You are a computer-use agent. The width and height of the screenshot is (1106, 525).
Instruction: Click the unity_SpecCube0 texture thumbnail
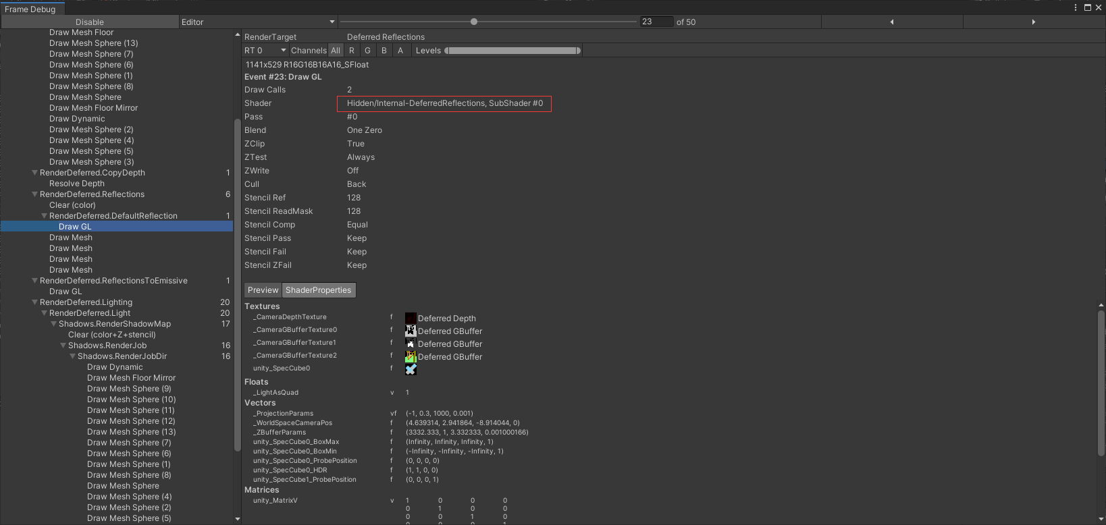pos(411,369)
